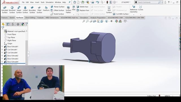This screenshot has height=102, width=181.
Task: Expand the Boss-Extrude1 feature
Action: coord(2,46)
